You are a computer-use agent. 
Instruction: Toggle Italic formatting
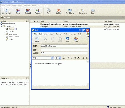pyautogui.click(x=72, y=58)
